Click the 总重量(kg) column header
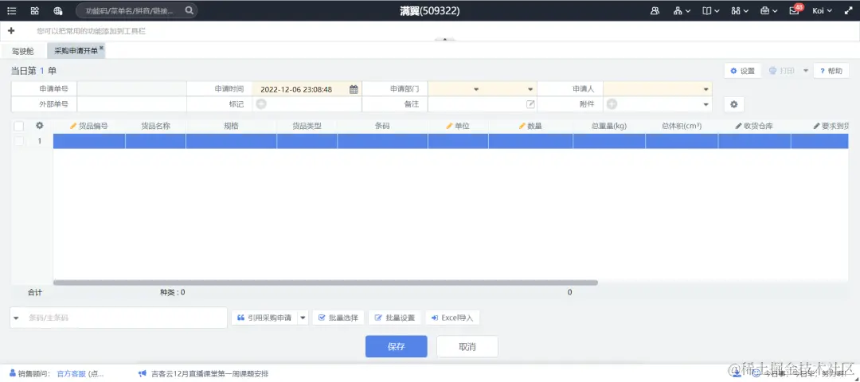 point(609,126)
